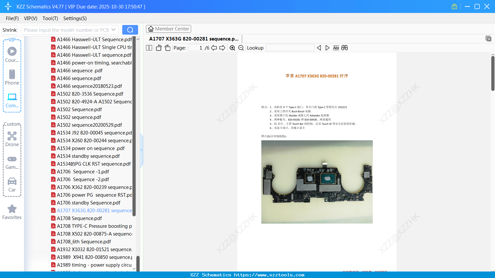
Task: Open A1502 820-3536 Sequence.pdf
Action: [x=87, y=94]
